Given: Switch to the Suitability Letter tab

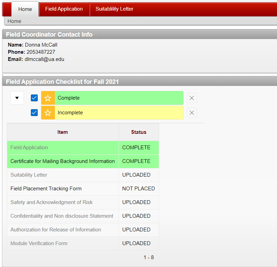Looking at the screenshot, I should (x=114, y=9).
